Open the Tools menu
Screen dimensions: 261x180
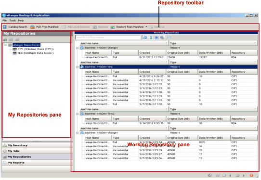(13, 21)
